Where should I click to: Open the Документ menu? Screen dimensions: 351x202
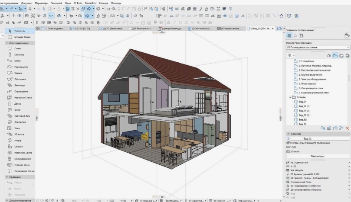pos(26,3)
